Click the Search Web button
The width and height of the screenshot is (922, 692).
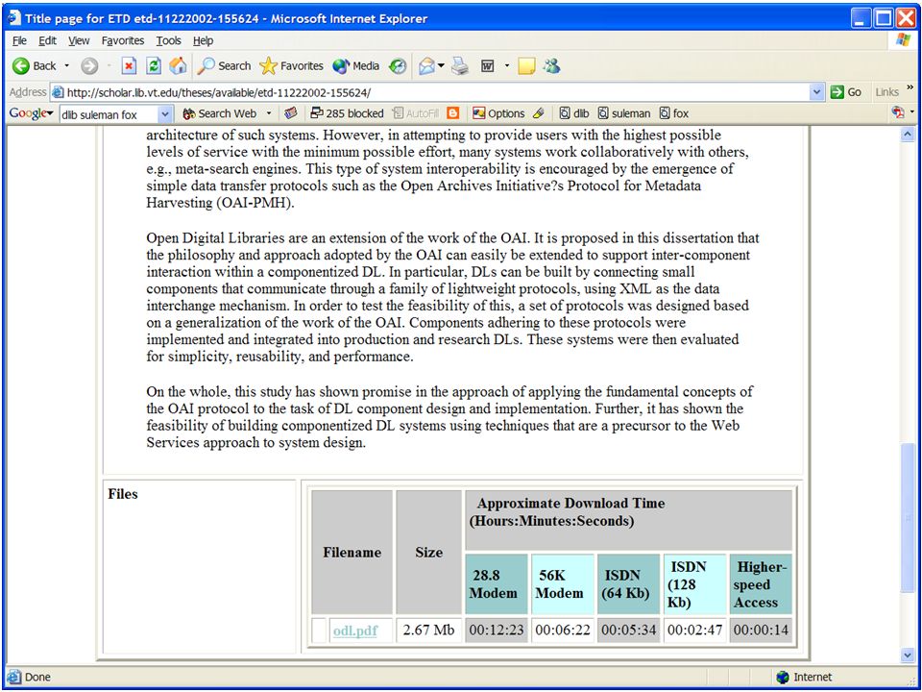click(221, 113)
